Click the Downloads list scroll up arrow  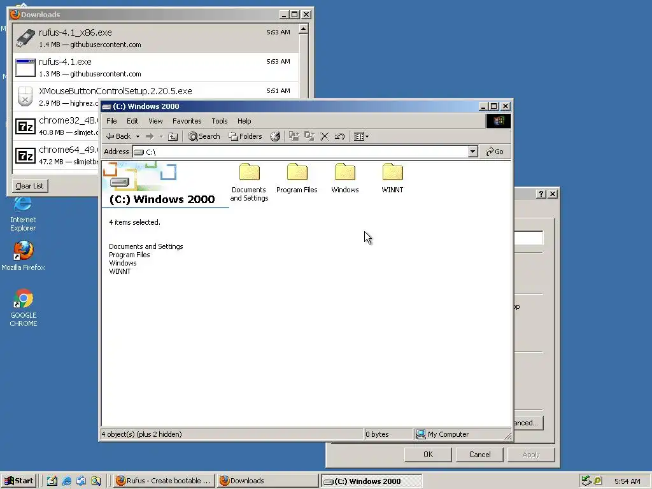(304, 29)
